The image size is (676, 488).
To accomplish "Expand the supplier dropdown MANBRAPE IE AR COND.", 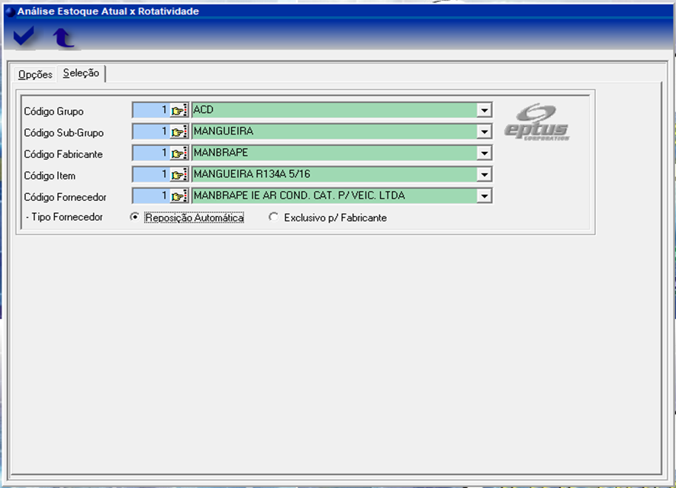I will click(x=484, y=196).
